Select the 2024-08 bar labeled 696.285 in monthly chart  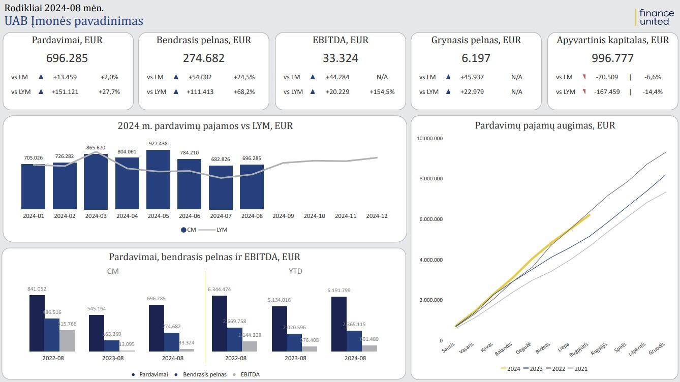pyautogui.click(x=252, y=187)
